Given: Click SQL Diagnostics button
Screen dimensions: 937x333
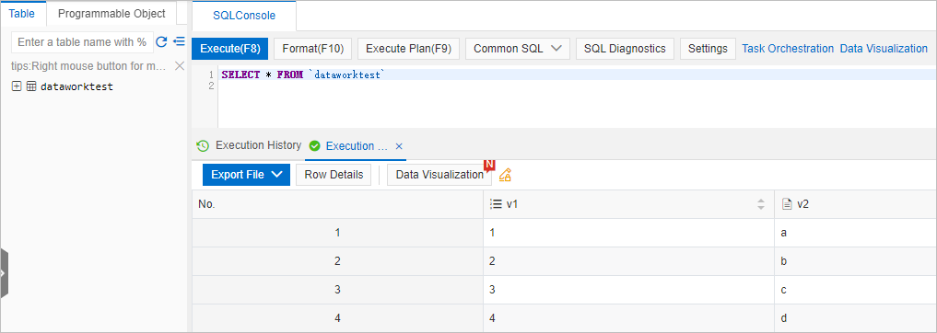Looking at the screenshot, I should coord(625,49).
